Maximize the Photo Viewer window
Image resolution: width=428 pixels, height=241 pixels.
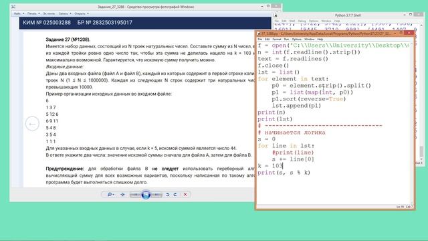tap(268, 6)
